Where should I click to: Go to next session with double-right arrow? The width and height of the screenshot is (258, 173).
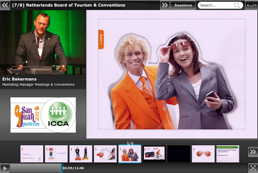click(x=165, y=5)
